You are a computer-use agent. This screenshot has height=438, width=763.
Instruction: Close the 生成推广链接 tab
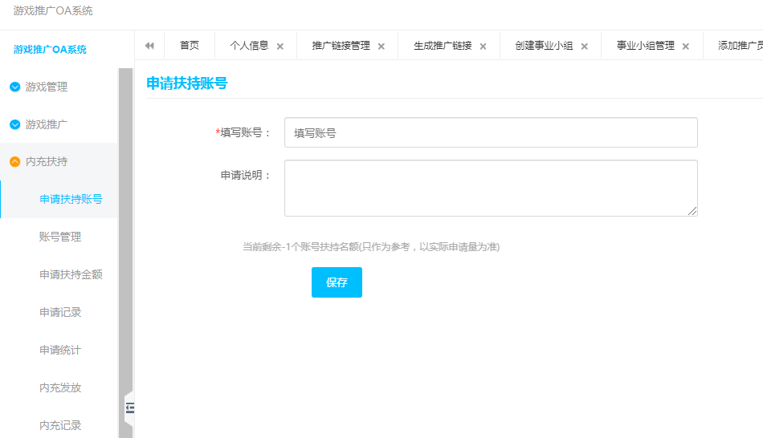pos(483,47)
